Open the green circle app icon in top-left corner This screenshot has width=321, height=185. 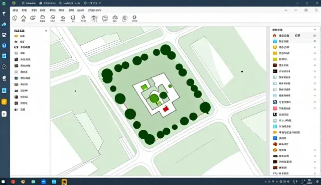(x=4, y=4)
